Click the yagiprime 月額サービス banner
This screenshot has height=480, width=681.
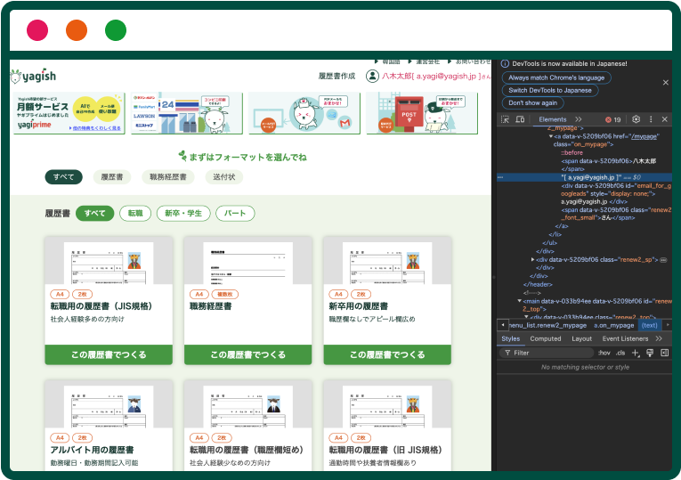[x=69, y=113]
